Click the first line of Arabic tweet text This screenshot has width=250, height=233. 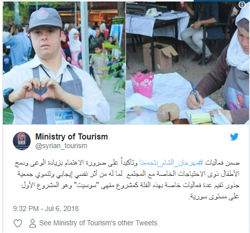127,163
